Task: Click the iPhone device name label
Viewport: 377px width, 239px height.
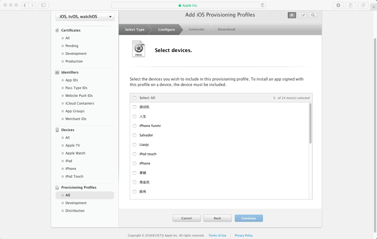Action: (145, 163)
